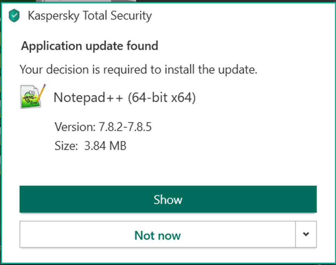Click the 3.84 MB size value
This screenshot has height=265, width=336.
(x=105, y=146)
